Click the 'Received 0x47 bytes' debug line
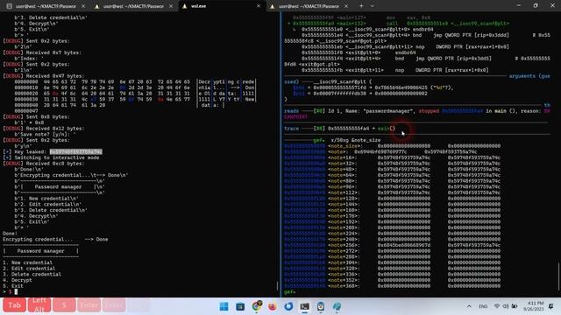This screenshot has width=561, height=315. pos(43,76)
